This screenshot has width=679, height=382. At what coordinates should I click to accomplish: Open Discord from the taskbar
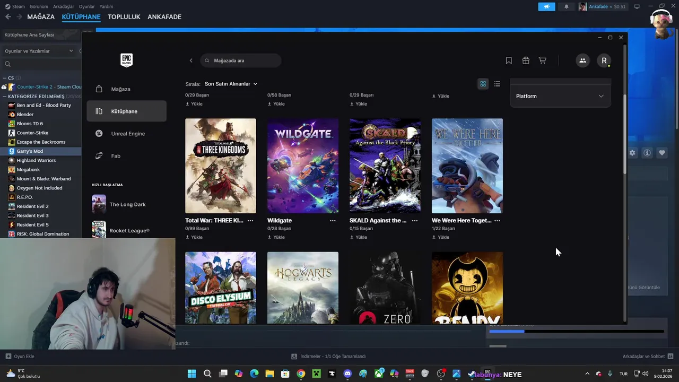tap(347, 374)
